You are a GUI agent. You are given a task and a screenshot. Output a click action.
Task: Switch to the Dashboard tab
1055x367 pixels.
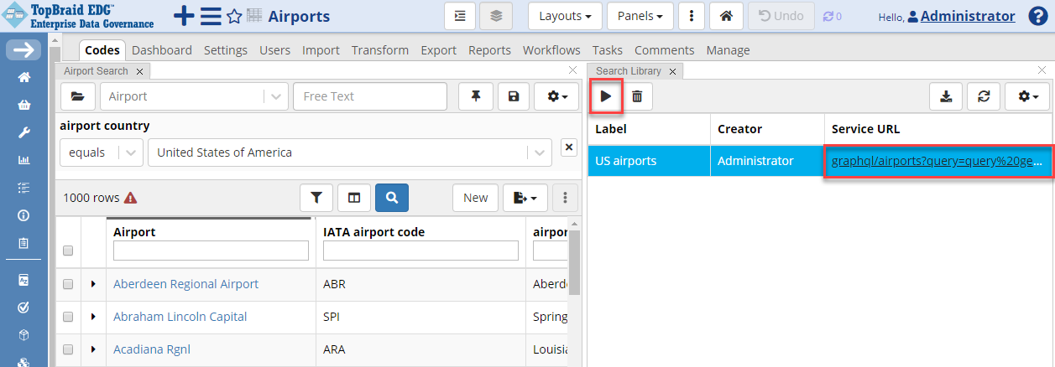(x=161, y=50)
